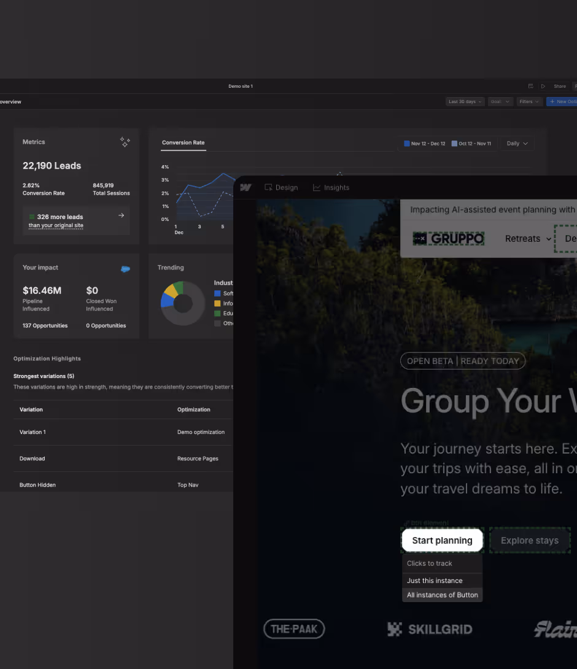Viewport: 577px width, 669px height.
Task: Open the Last 30 days dropdown
Action: pos(465,102)
